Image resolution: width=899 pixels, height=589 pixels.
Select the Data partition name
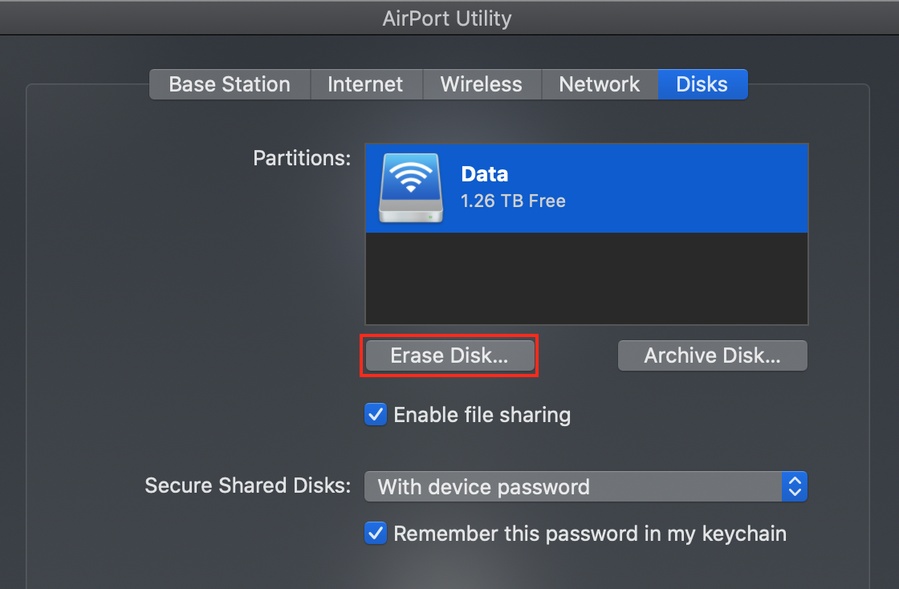[x=484, y=174]
